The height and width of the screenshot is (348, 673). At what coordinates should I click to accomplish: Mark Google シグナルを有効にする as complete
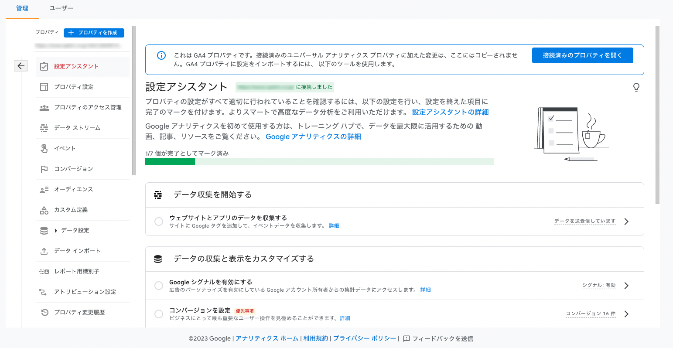tap(159, 285)
